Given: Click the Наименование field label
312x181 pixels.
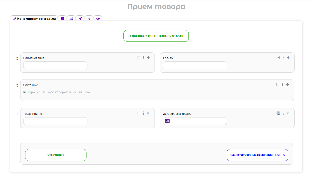Looking at the screenshot, I should pyautogui.click(x=34, y=58).
